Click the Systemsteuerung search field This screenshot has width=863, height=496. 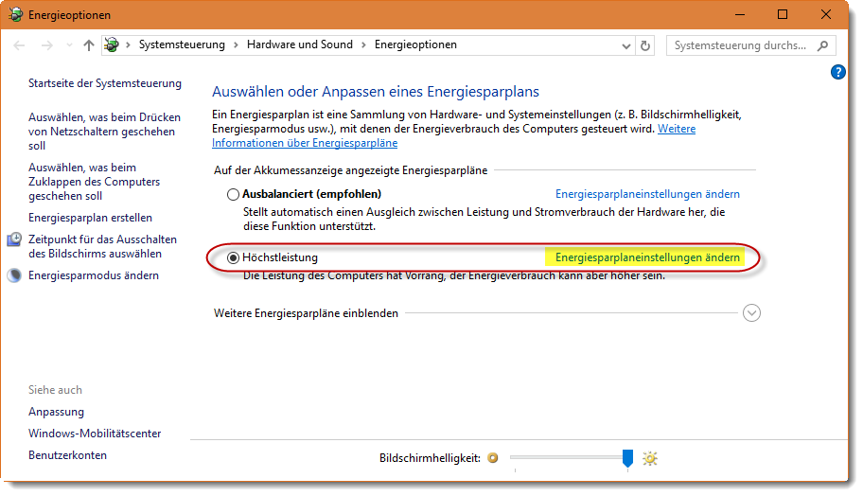pyautogui.click(x=740, y=45)
